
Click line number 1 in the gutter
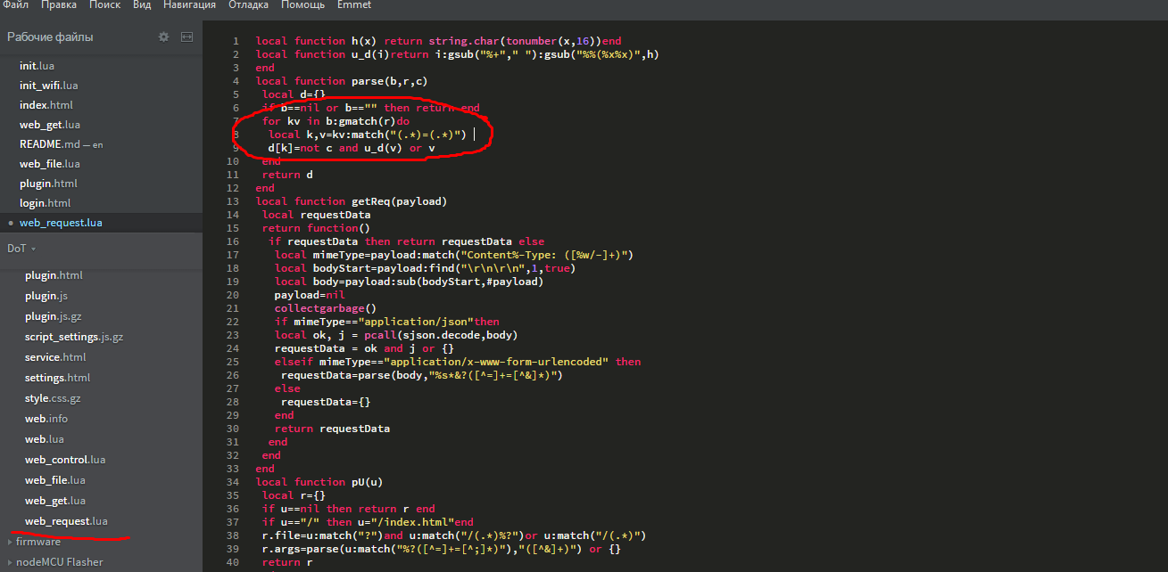pos(236,41)
